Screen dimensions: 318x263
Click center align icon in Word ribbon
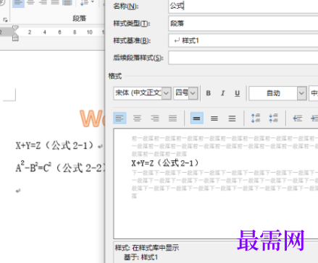coord(30,3)
